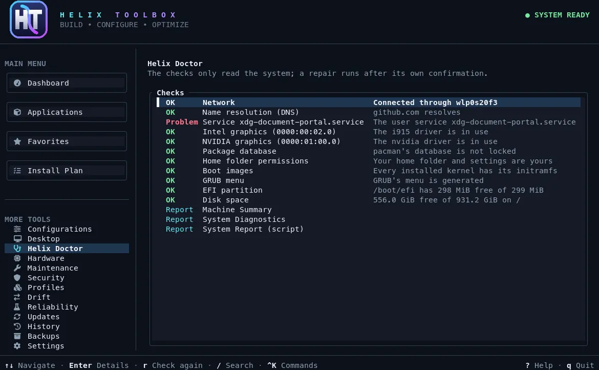Screen dimensions: 599x370
Task: Select the Boot images check row
Action: pyautogui.click(x=369, y=171)
